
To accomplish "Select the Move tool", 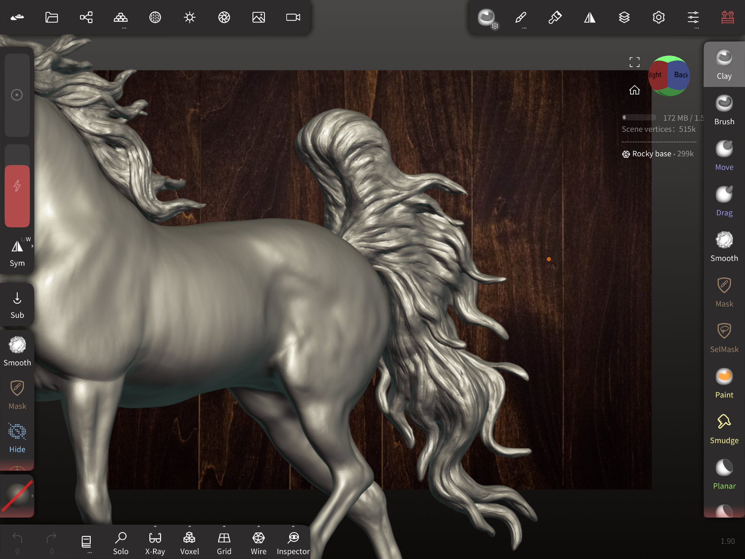I will tap(724, 155).
